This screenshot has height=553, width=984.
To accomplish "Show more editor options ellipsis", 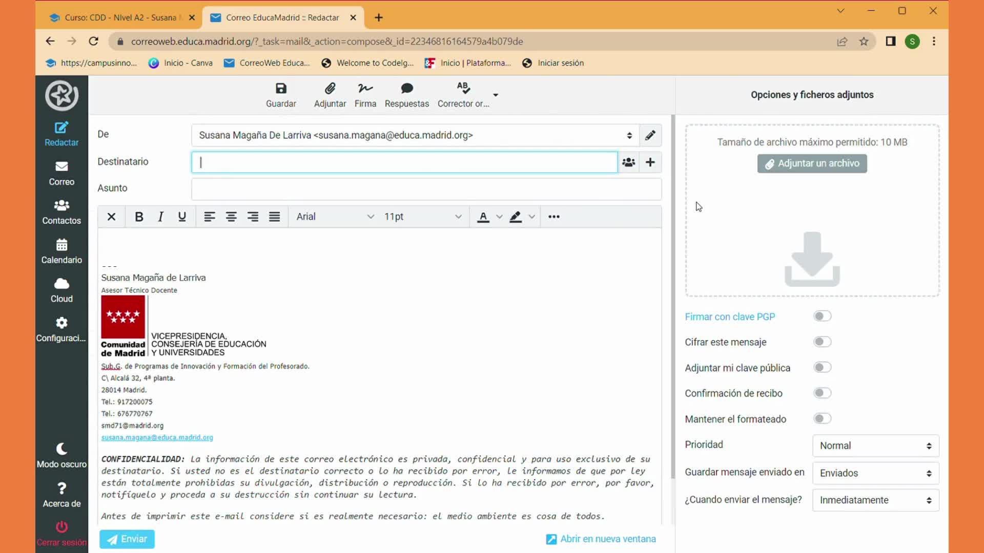I will (x=553, y=217).
